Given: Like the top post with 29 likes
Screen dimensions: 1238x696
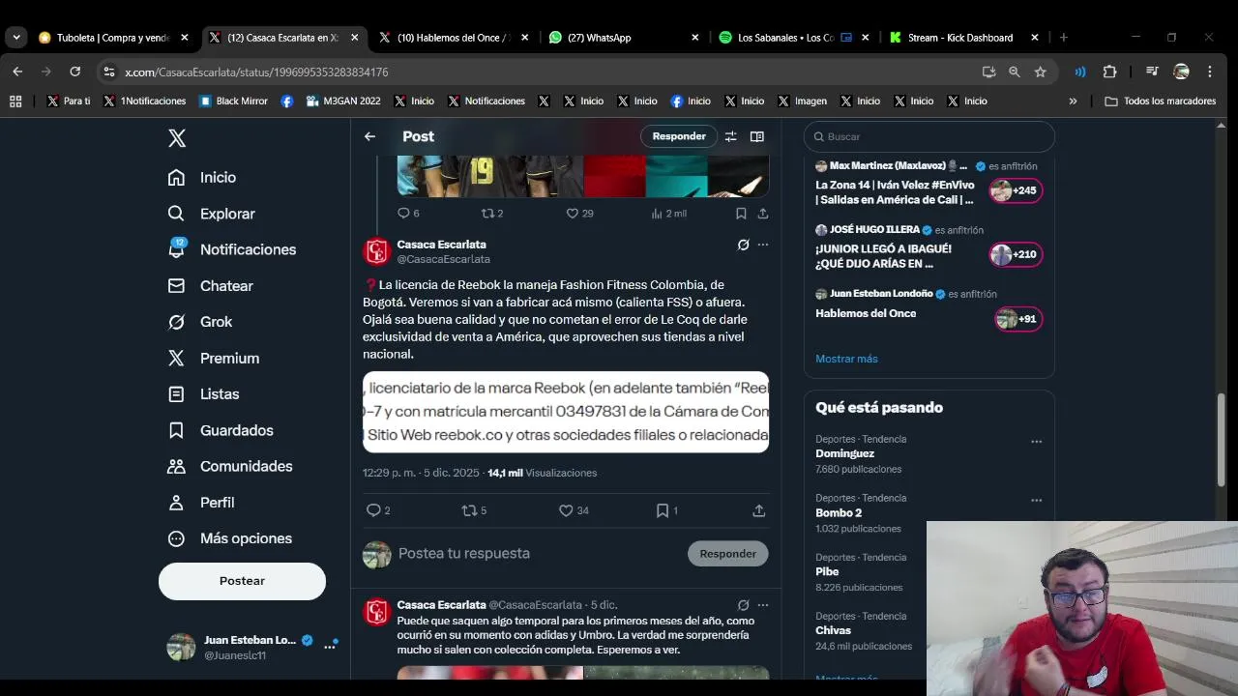Looking at the screenshot, I should [x=573, y=213].
